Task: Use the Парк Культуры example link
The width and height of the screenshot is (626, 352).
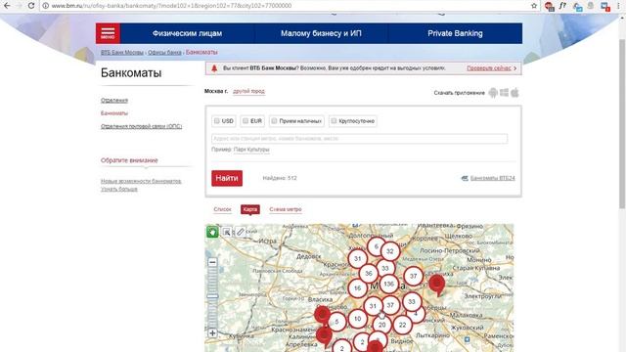Action: pos(251,150)
